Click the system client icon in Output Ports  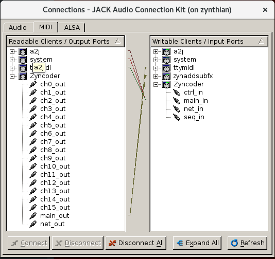pyautogui.click(x=23, y=60)
